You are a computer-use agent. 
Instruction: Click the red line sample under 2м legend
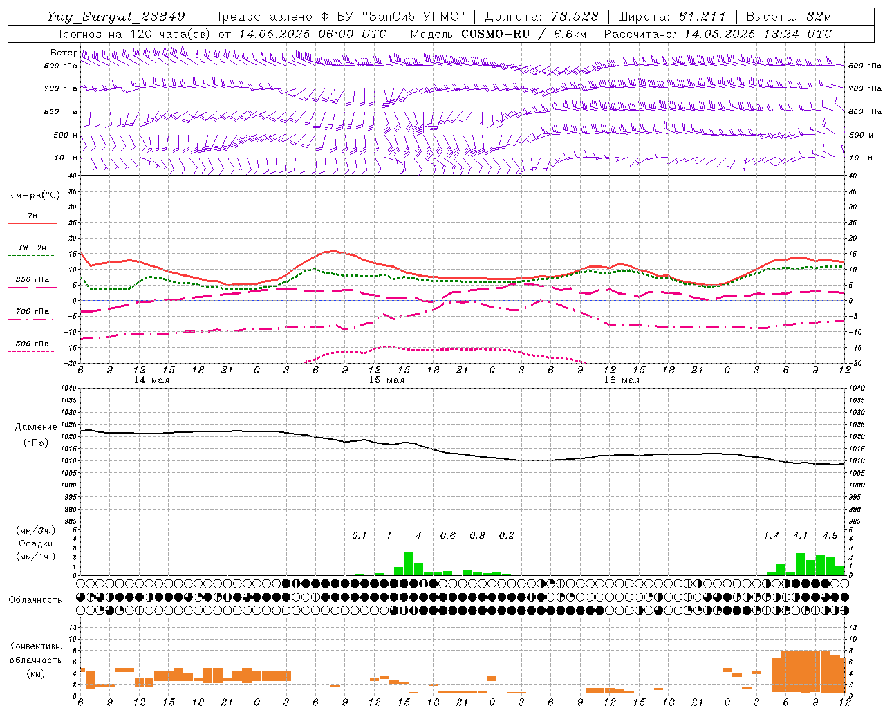[x=32, y=224]
